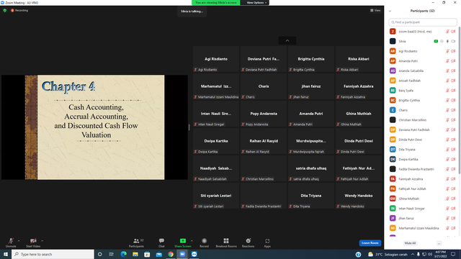Open View Options dropdown at top
Image resolution: width=461 pixels, height=259 pixels.
click(256, 3)
